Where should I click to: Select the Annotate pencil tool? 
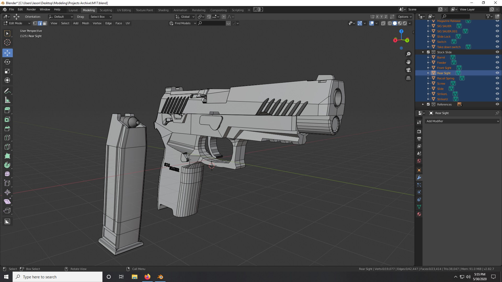[7, 91]
